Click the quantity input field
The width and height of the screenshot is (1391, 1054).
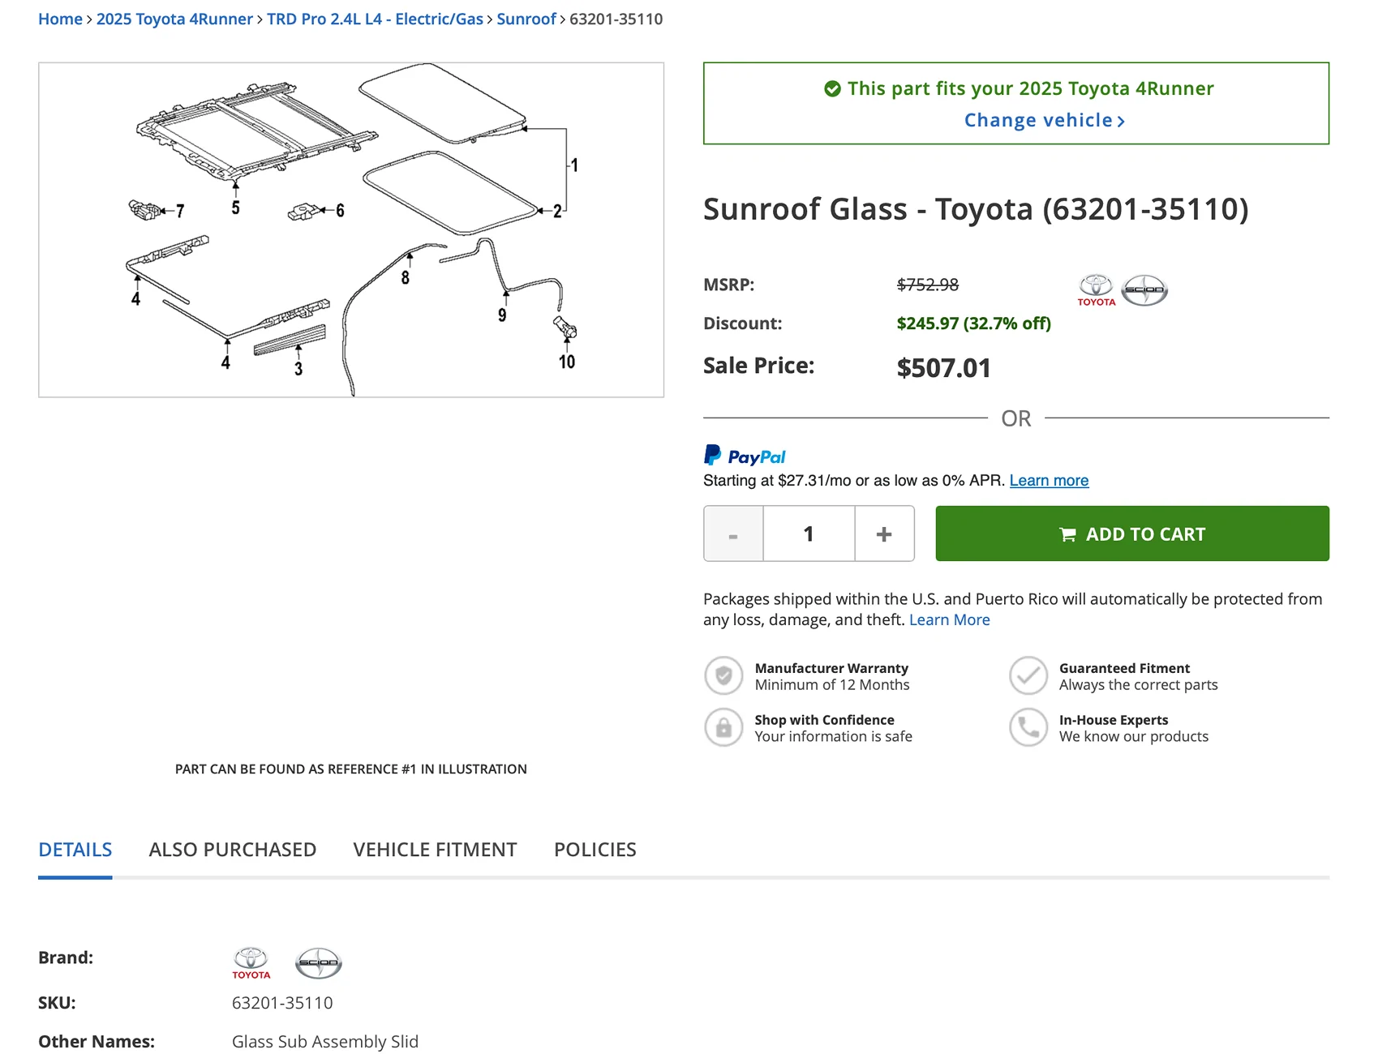(809, 533)
